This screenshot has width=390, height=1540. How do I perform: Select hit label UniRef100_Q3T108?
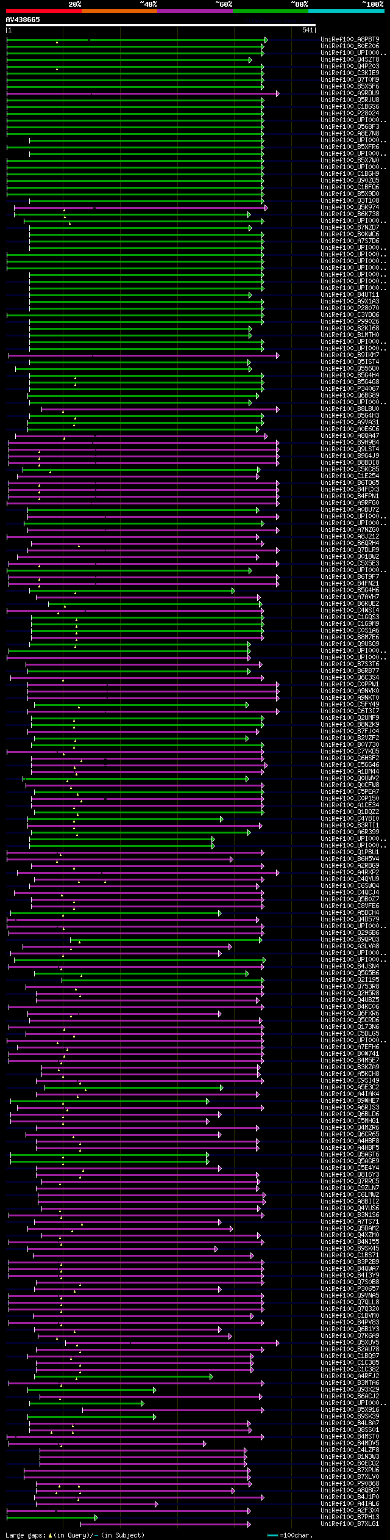pyautogui.click(x=350, y=201)
